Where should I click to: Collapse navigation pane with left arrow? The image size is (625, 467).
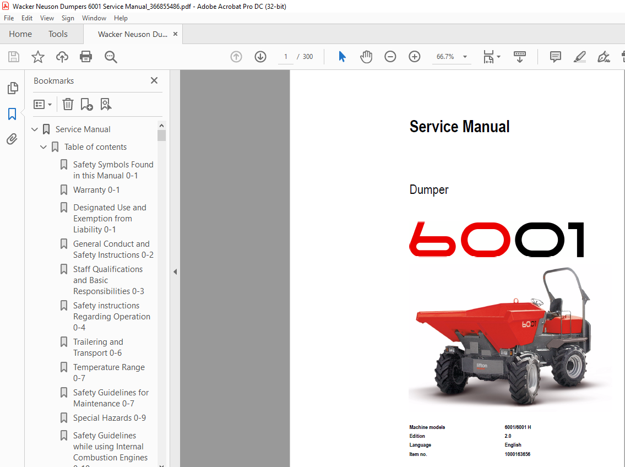[x=175, y=271]
